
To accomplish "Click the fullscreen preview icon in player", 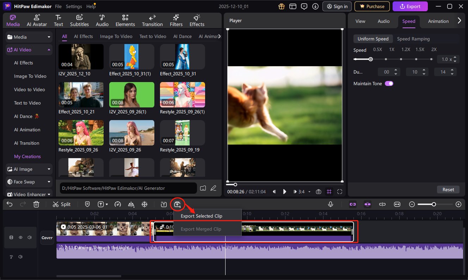I will coord(340,192).
